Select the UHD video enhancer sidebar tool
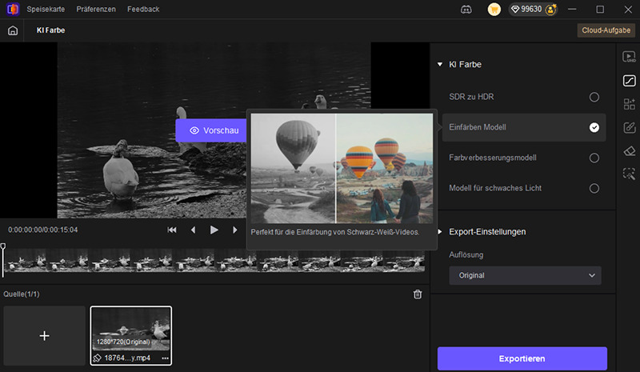Screen dimensions: 640x372 pyautogui.click(x=629, y=57)
